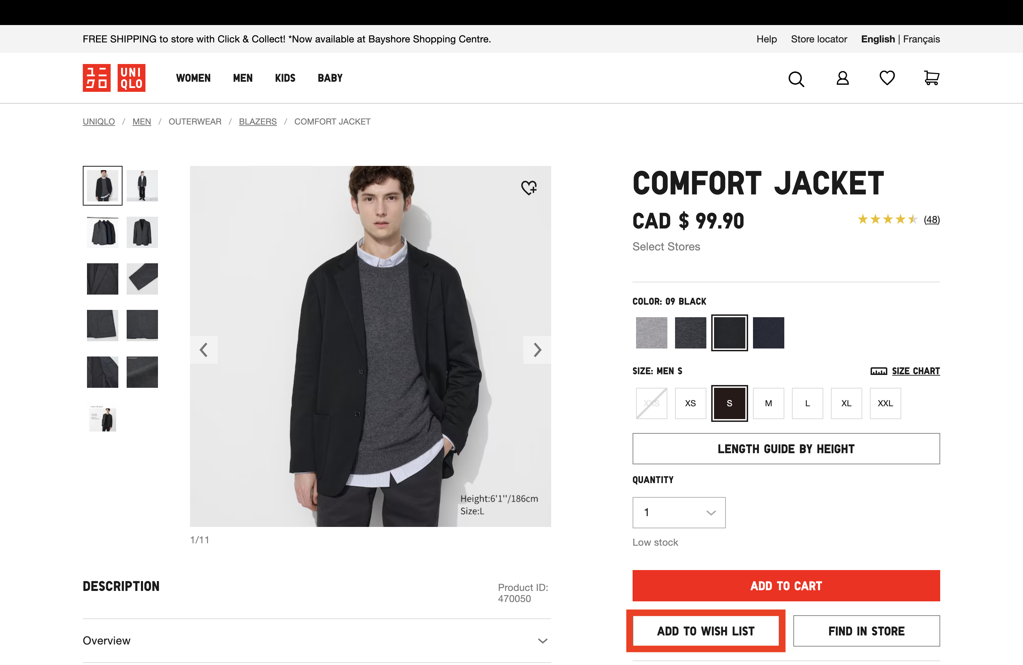Open the account profile icon

point(842,78)
